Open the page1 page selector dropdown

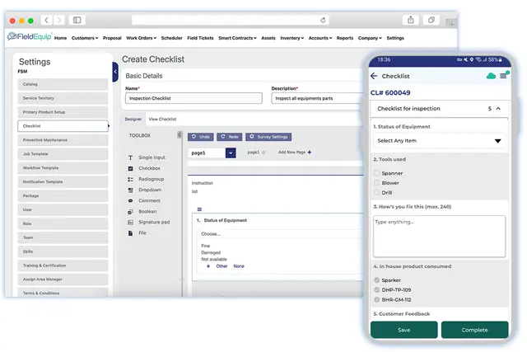coord(231,153)
